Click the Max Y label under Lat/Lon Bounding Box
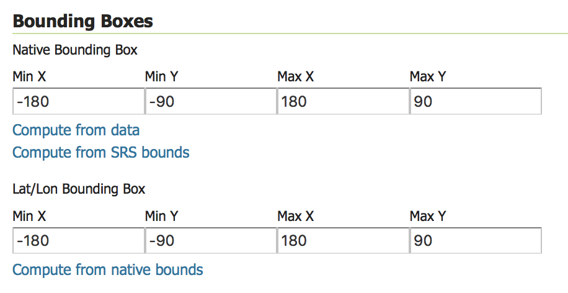 pyautogui.click(x=428, y=217)
